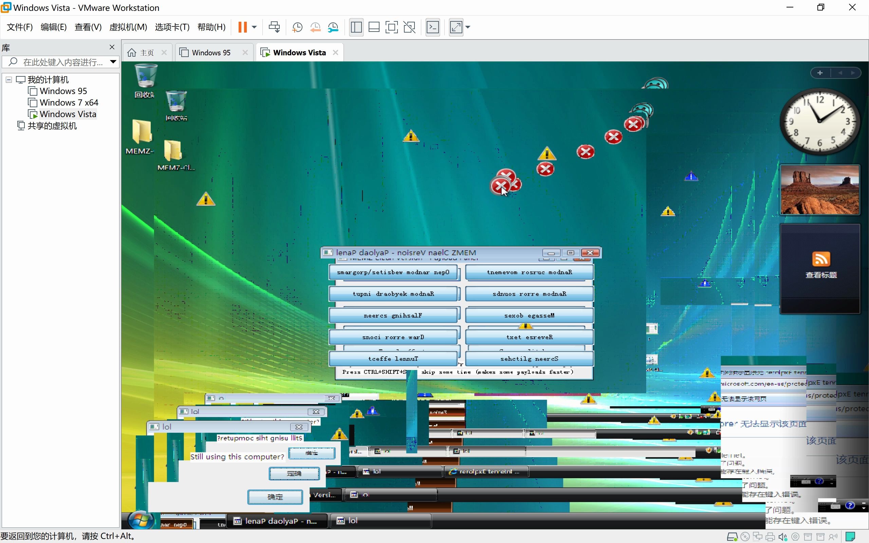
Task: Click the analog clock gadget
Action: tap(820, 121)
